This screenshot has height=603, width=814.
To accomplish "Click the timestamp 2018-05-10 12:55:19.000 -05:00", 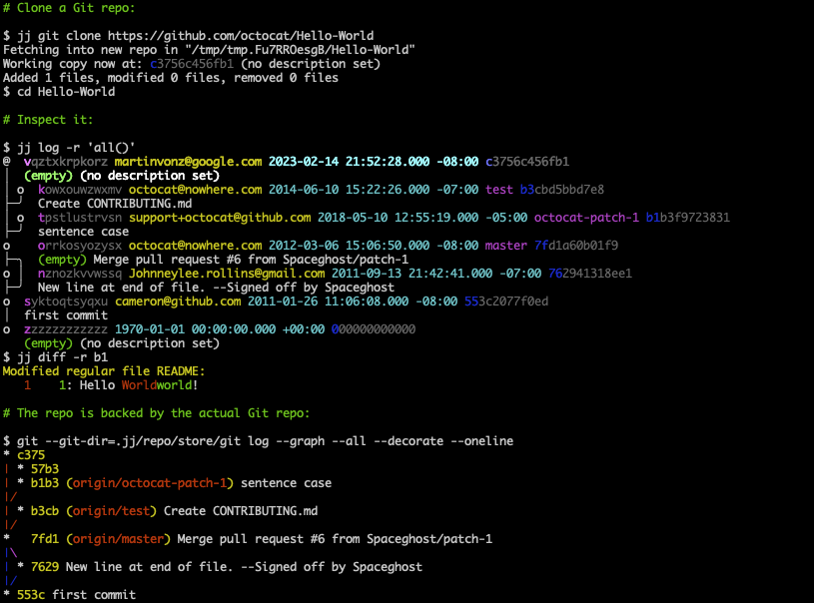I will tap(422, 218).
